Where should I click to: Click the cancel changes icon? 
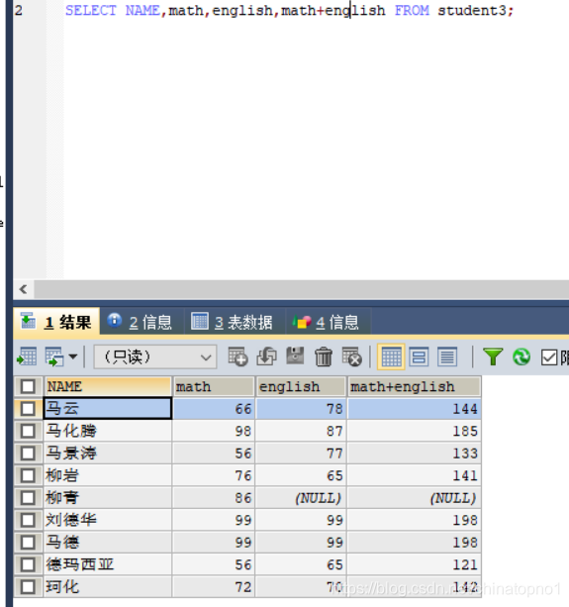(x=352, y=356)
